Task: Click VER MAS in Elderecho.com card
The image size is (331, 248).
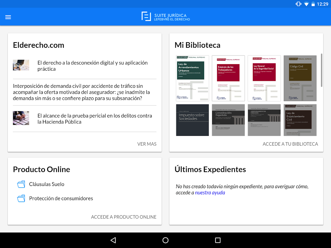Action: pyautogui.click(x=147, y=144)
